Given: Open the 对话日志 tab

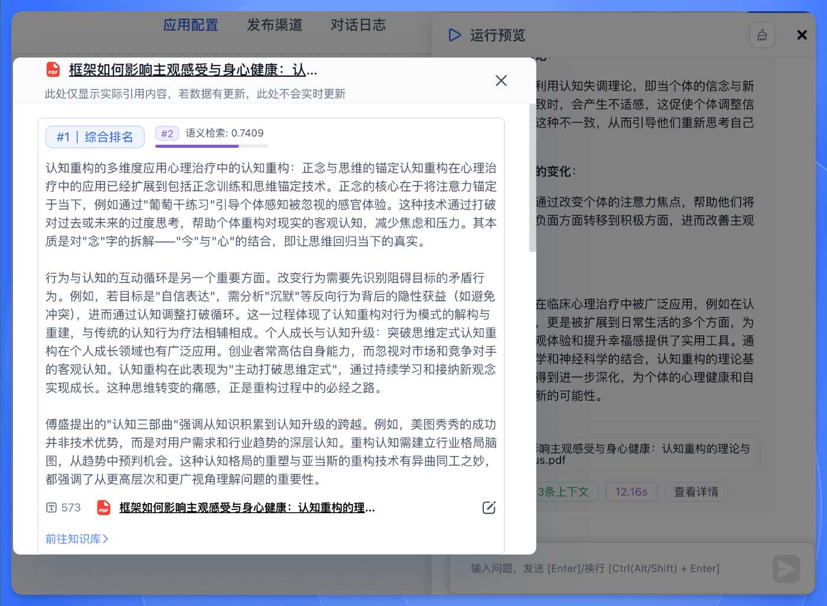Looking at the screenshot, I should (x=358, y=25).
